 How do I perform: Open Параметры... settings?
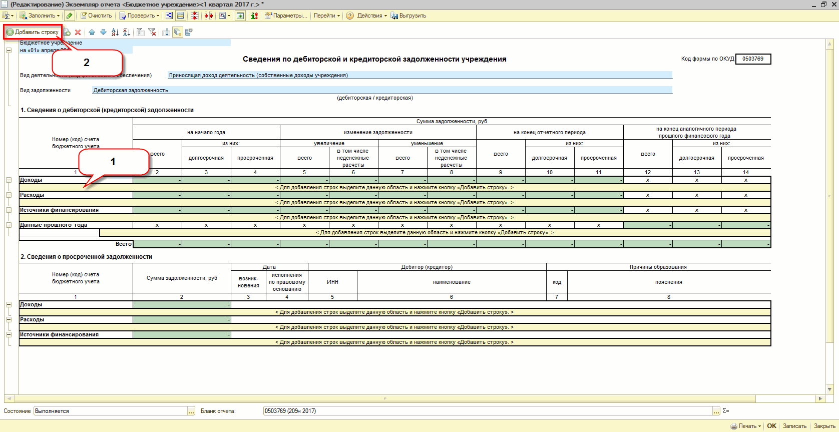click(286, 16)
